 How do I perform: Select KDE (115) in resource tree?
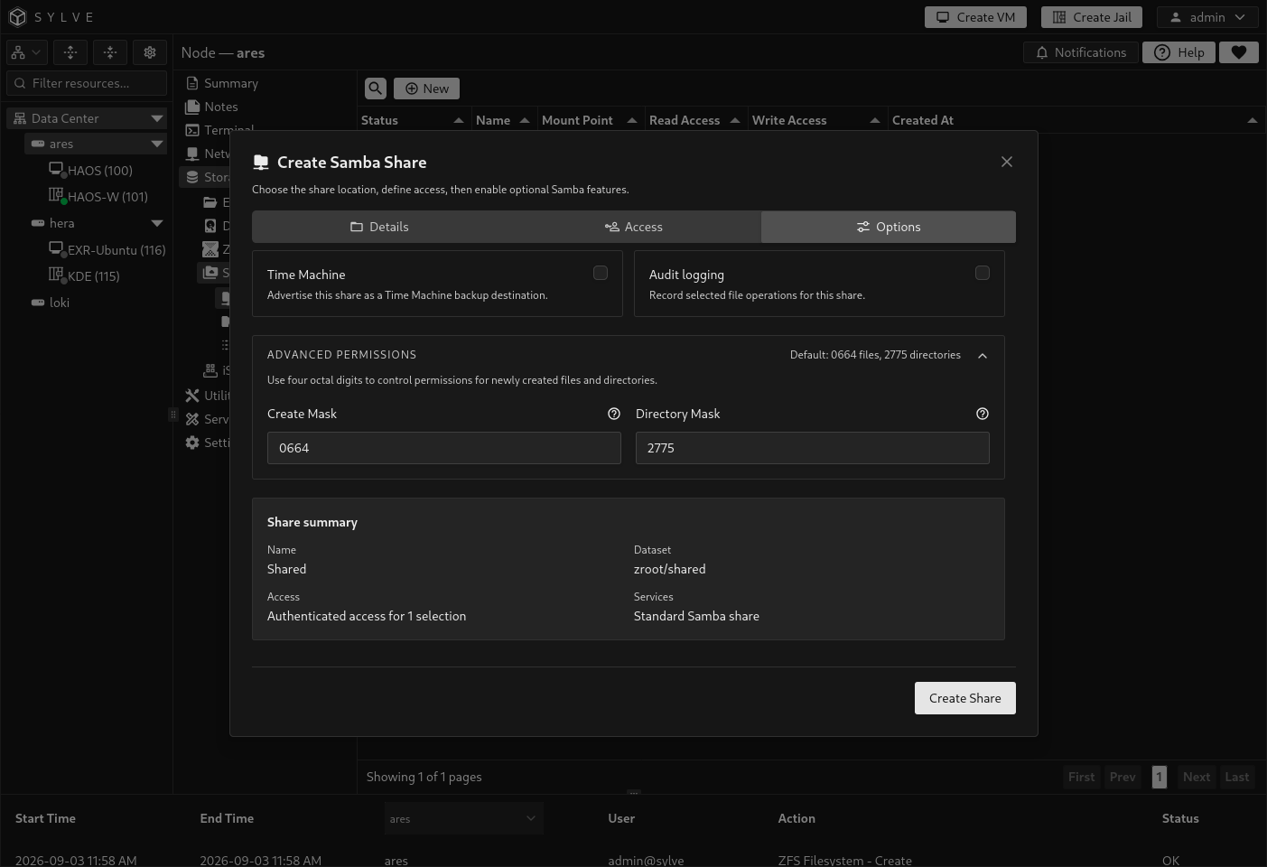tap(94, 276)
